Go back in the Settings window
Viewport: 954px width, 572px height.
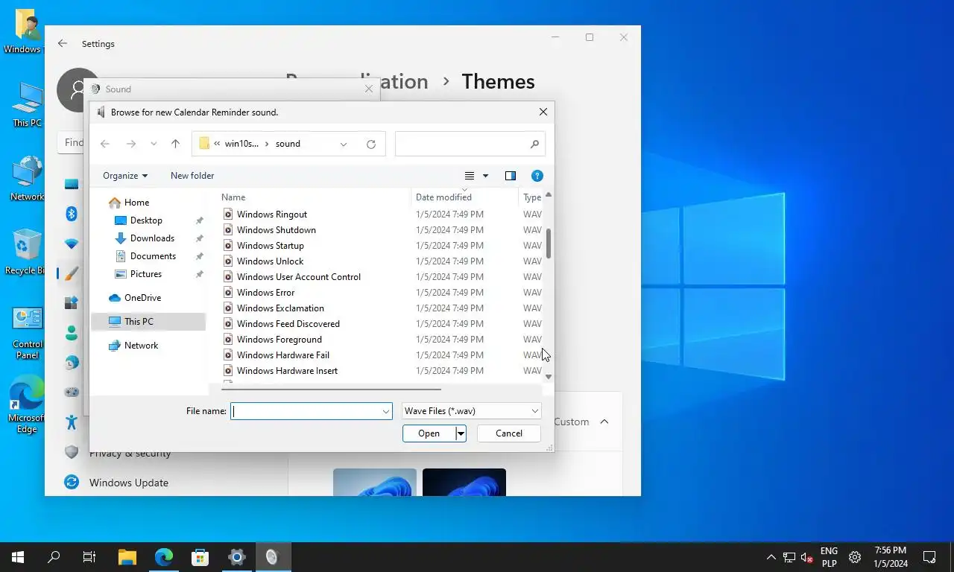(x=63, y=44)
